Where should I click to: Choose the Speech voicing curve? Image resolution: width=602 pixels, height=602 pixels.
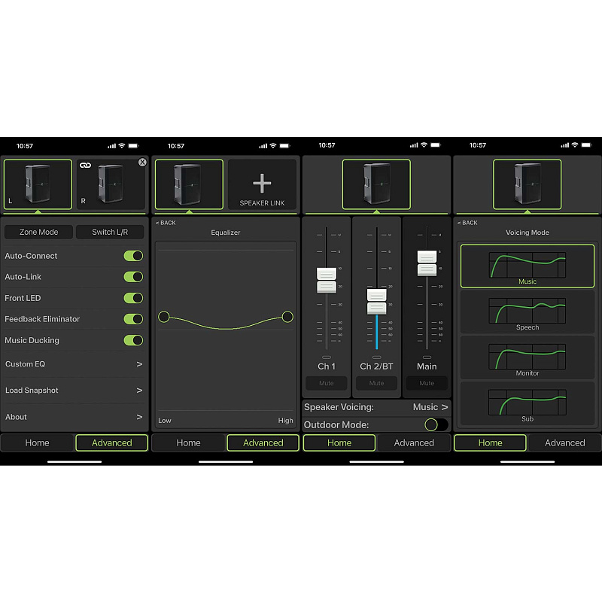527,312
